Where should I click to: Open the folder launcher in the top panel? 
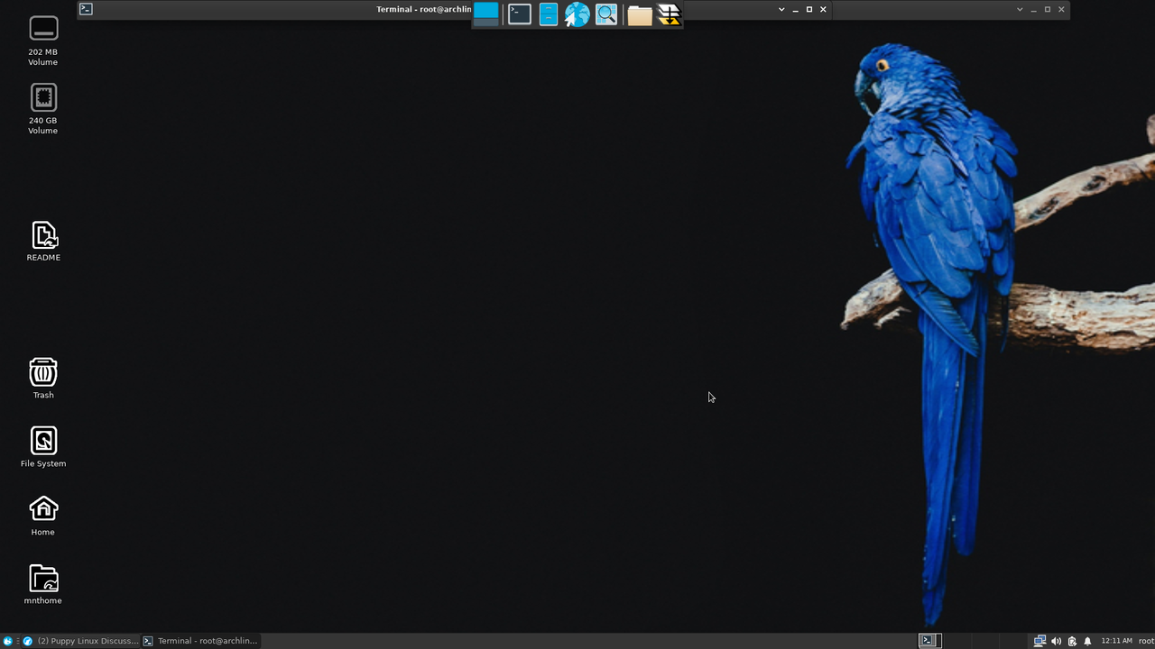pyautogui.click(x=639, y=14)
